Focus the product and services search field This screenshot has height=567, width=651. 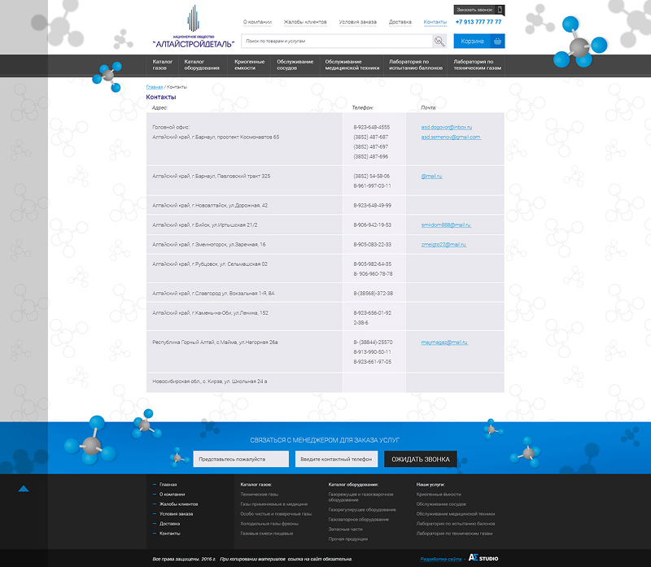click(335, 41)
